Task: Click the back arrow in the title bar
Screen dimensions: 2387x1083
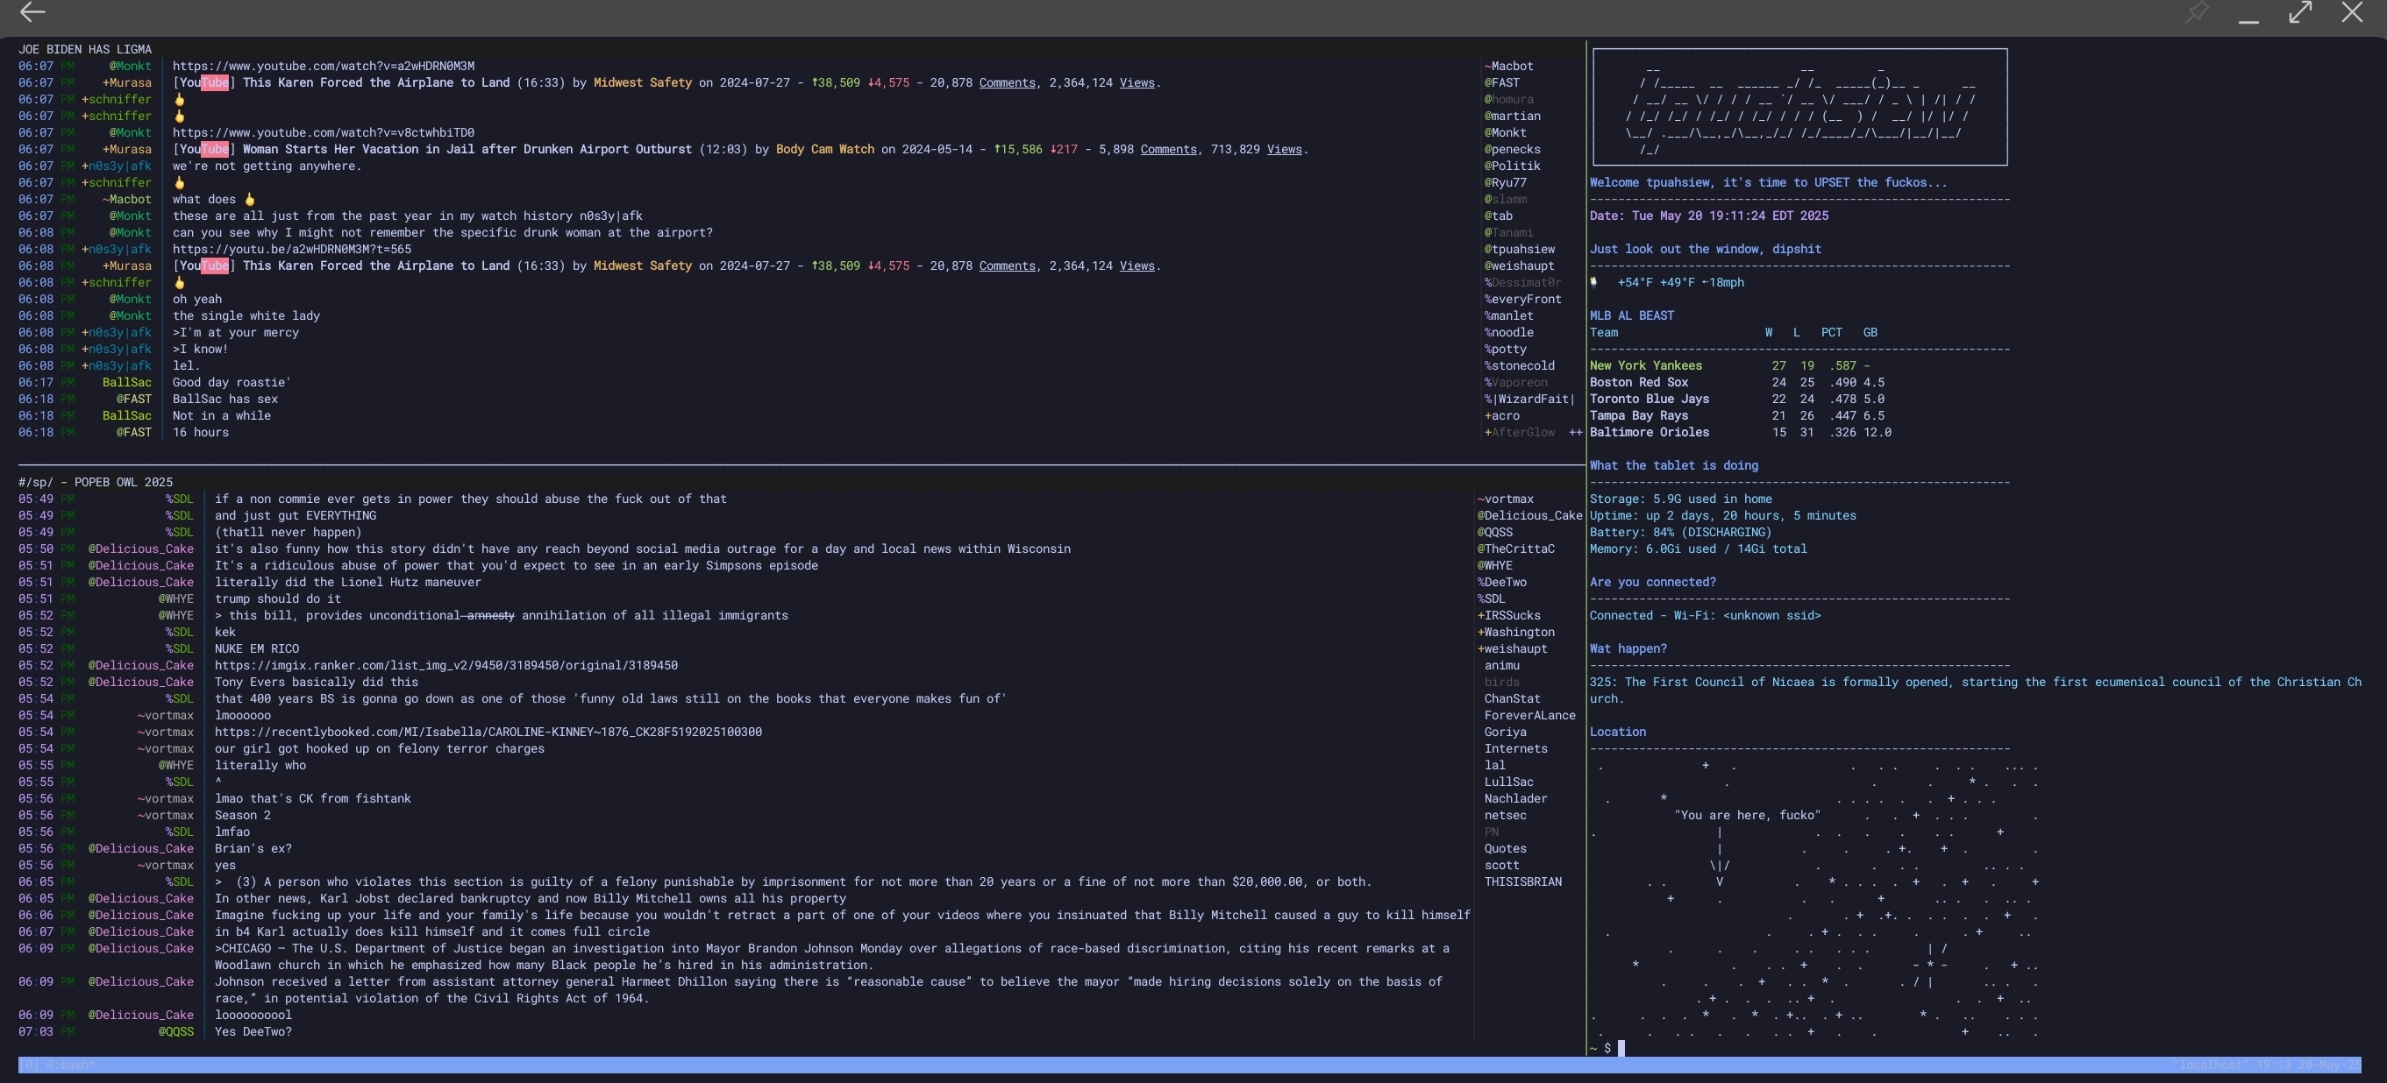Action: (32, 12)
